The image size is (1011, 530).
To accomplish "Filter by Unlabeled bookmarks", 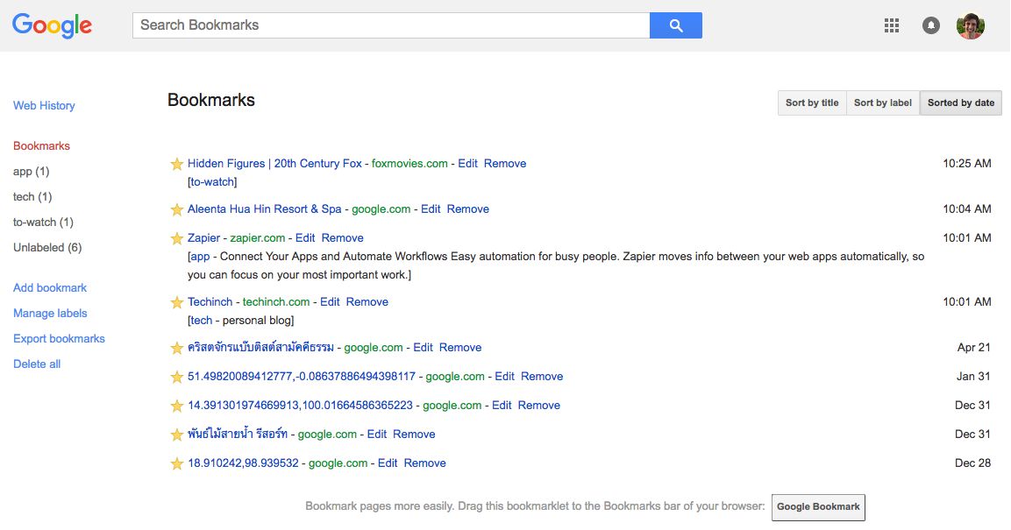I will [47, 248].
